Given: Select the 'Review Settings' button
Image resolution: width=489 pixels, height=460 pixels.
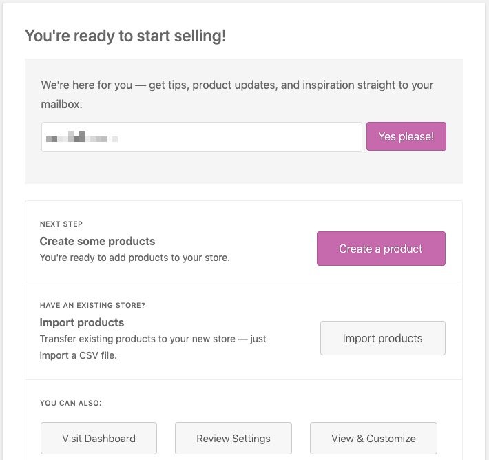Looking at the screenshot, I should [233, 438].
